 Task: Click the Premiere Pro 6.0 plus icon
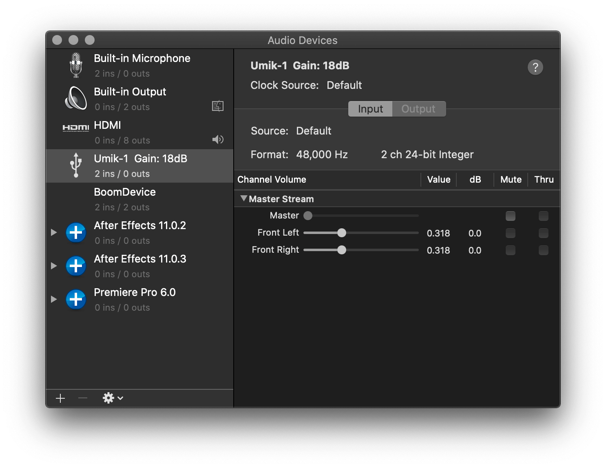click(x=76, y=299)
